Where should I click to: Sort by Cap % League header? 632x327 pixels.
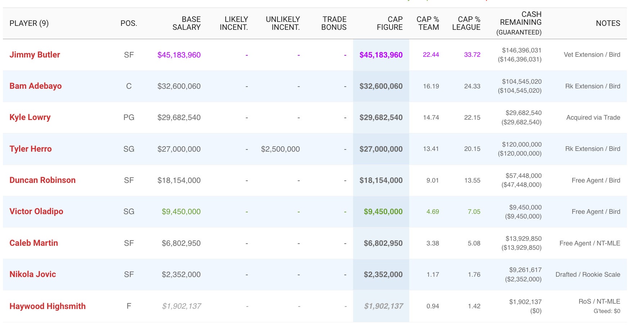[x=466, y=23]
